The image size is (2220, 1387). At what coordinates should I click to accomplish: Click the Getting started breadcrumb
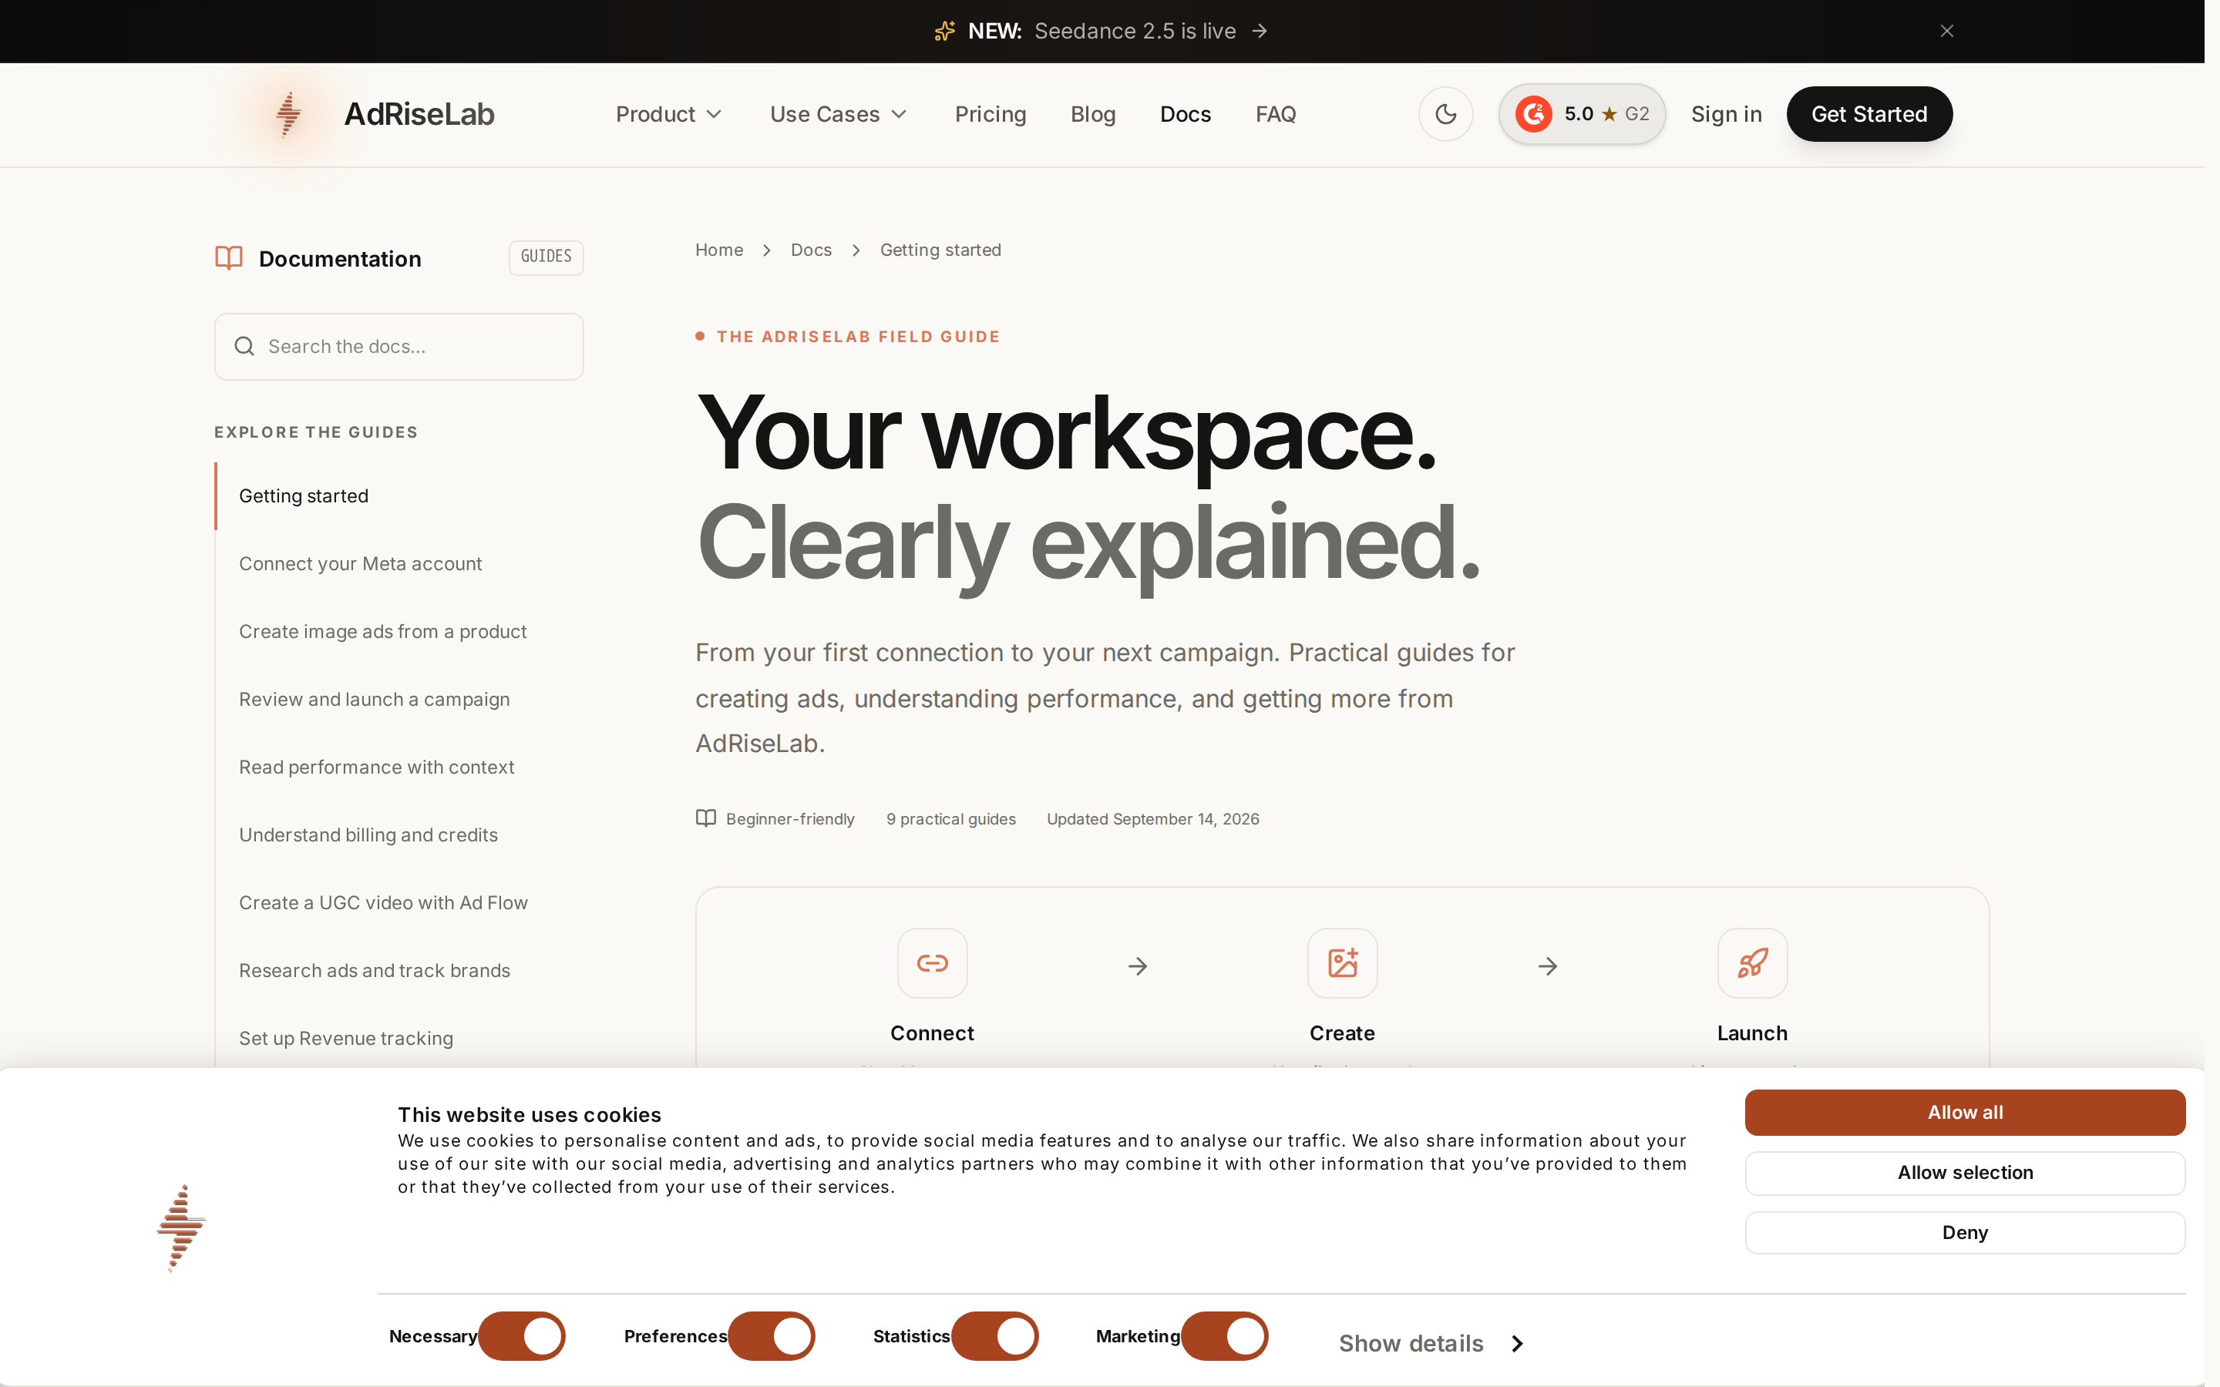940,250
